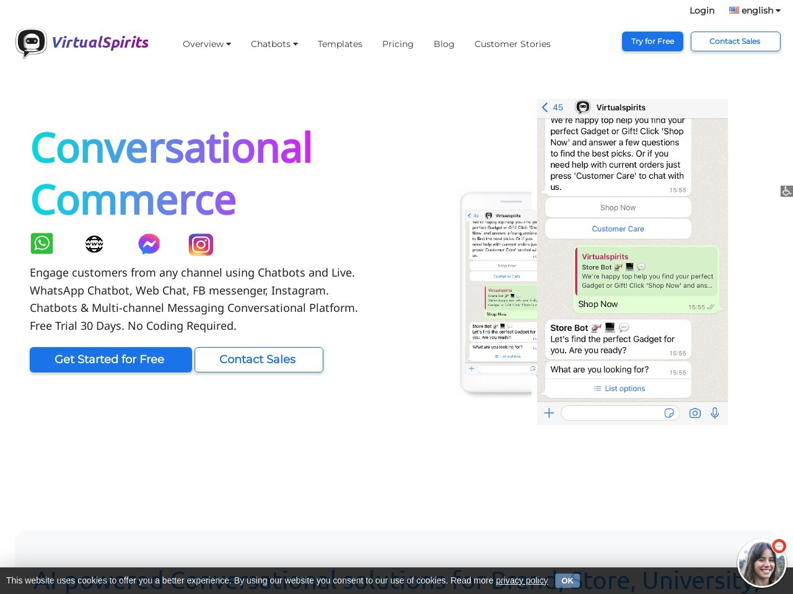Click the Facebook Messenger icon
Screen dimensions: 793x594
pyautogui.click(x=149, y=244)
